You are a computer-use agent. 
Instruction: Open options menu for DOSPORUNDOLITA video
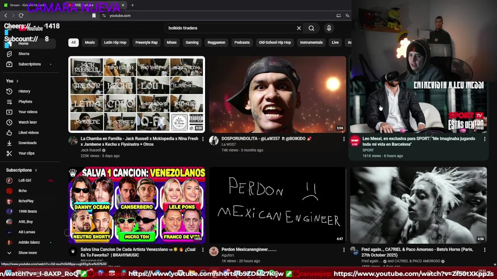(344, 139)
